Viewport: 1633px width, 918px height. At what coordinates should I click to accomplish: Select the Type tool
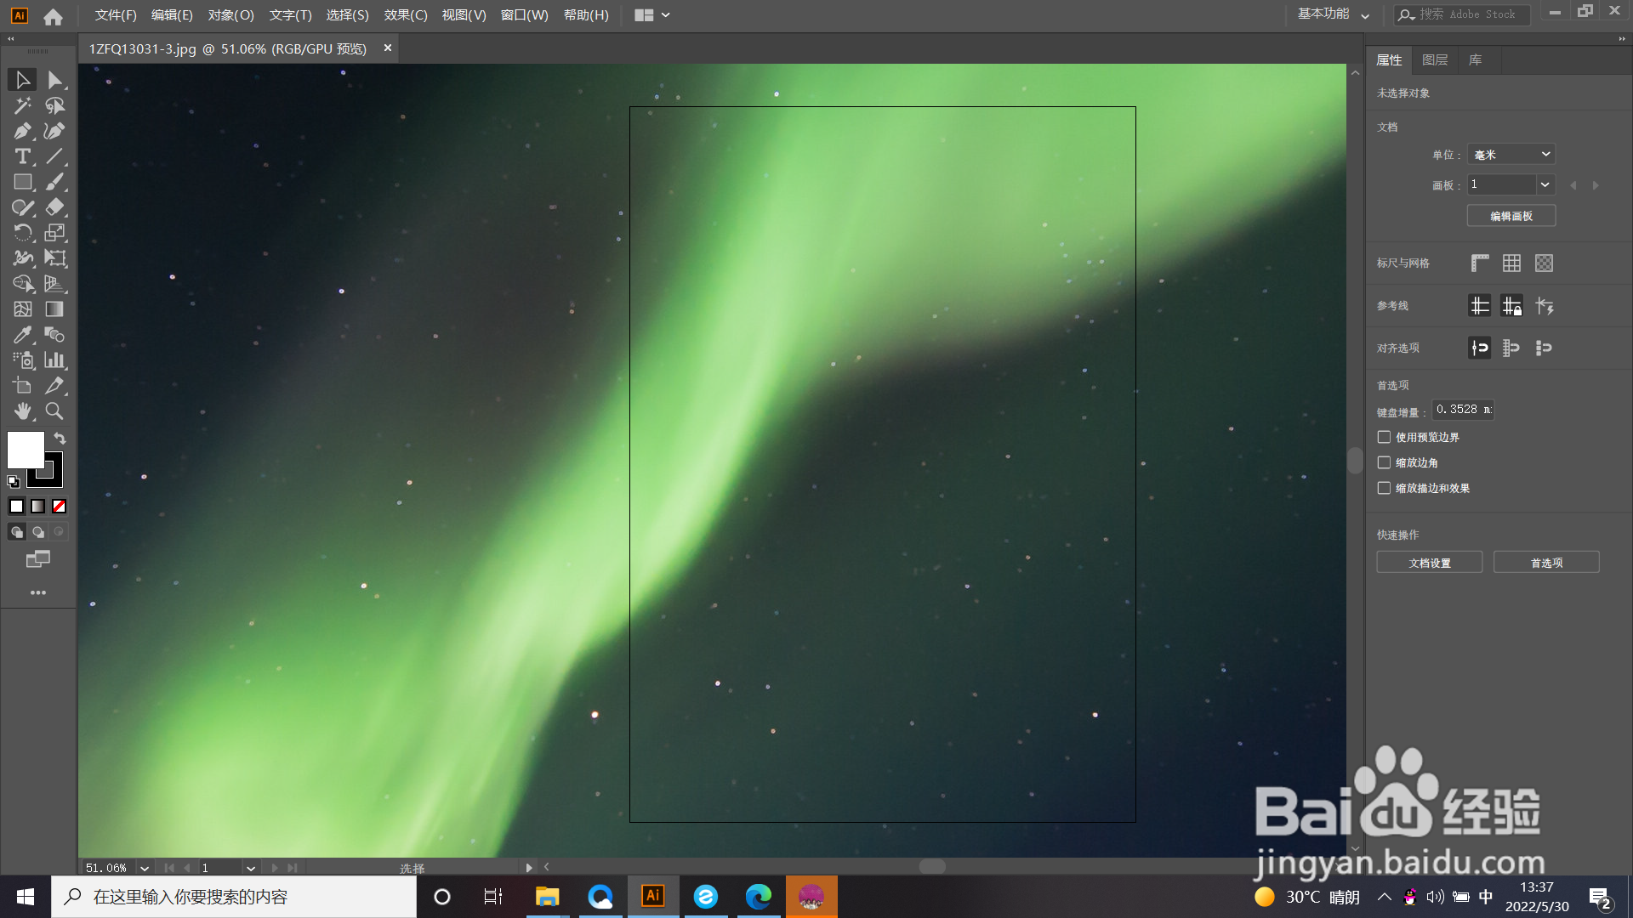point(22,156)
